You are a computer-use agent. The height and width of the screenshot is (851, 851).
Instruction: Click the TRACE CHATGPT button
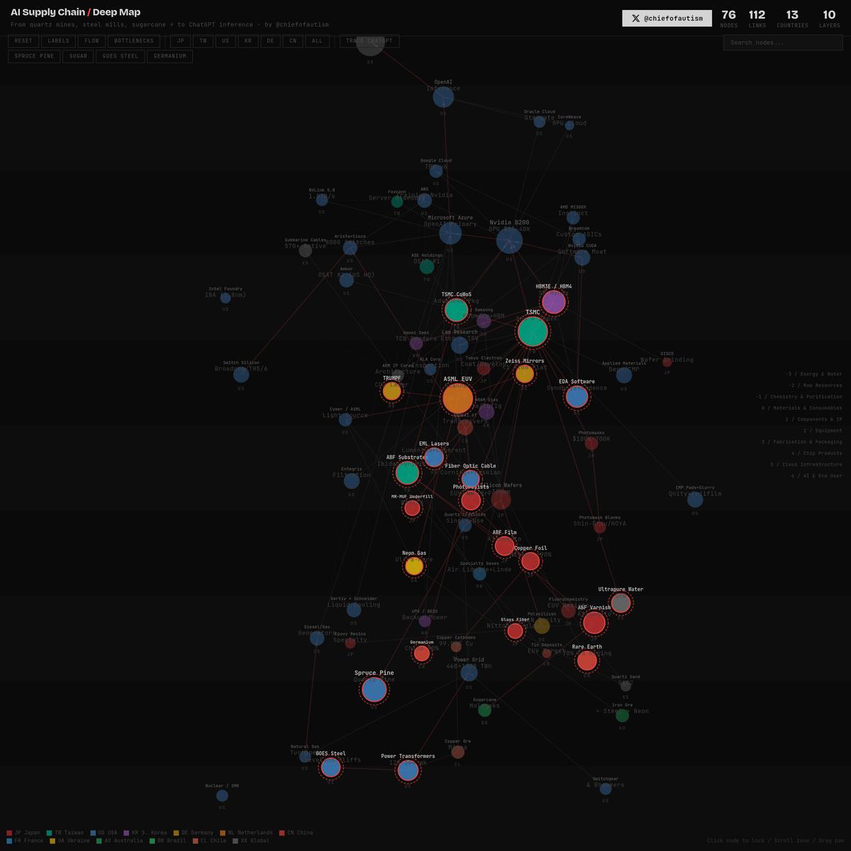tap(369, 41)
